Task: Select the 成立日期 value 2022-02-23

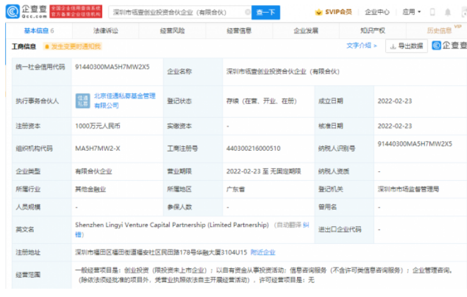Action: [395, 101]
